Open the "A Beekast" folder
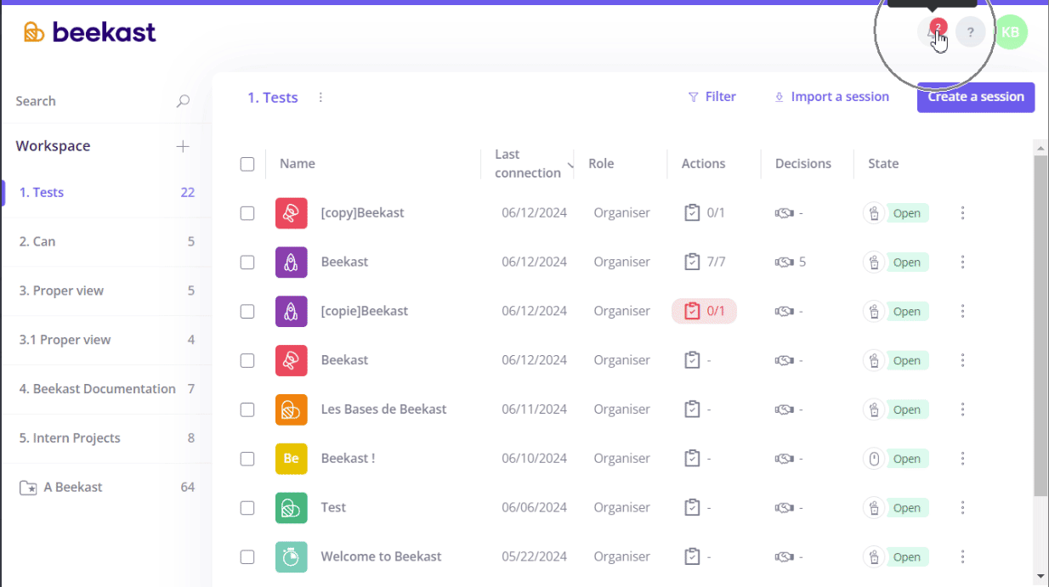1049x587 pixels. (x=106, y=488)
